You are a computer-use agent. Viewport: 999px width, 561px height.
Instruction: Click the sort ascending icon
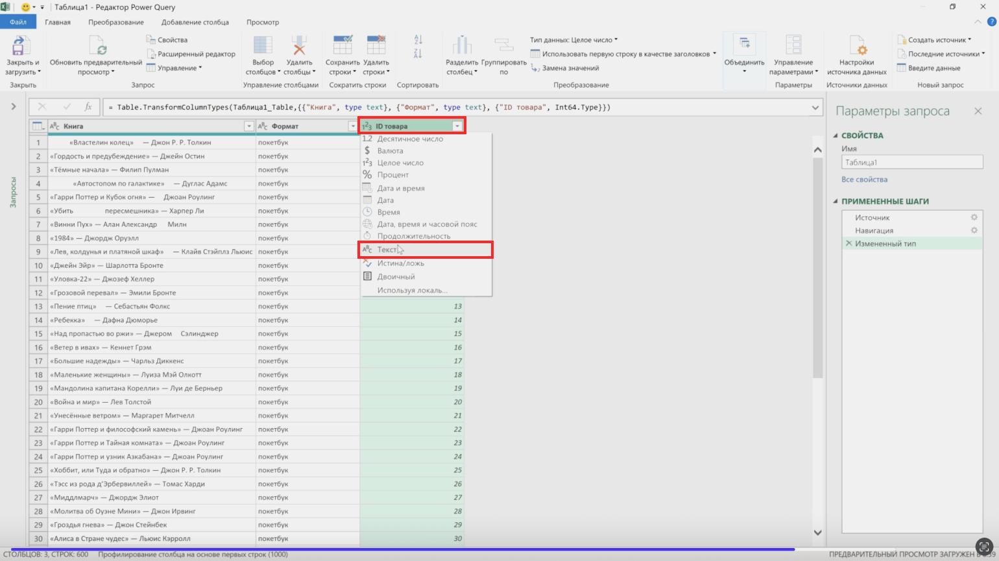click(418, 40)
